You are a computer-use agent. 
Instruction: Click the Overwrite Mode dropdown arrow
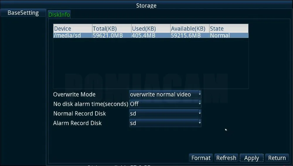pos(200,94)
